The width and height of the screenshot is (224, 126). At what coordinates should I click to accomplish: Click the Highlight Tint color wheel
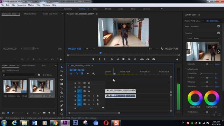(x=211, y=98)
